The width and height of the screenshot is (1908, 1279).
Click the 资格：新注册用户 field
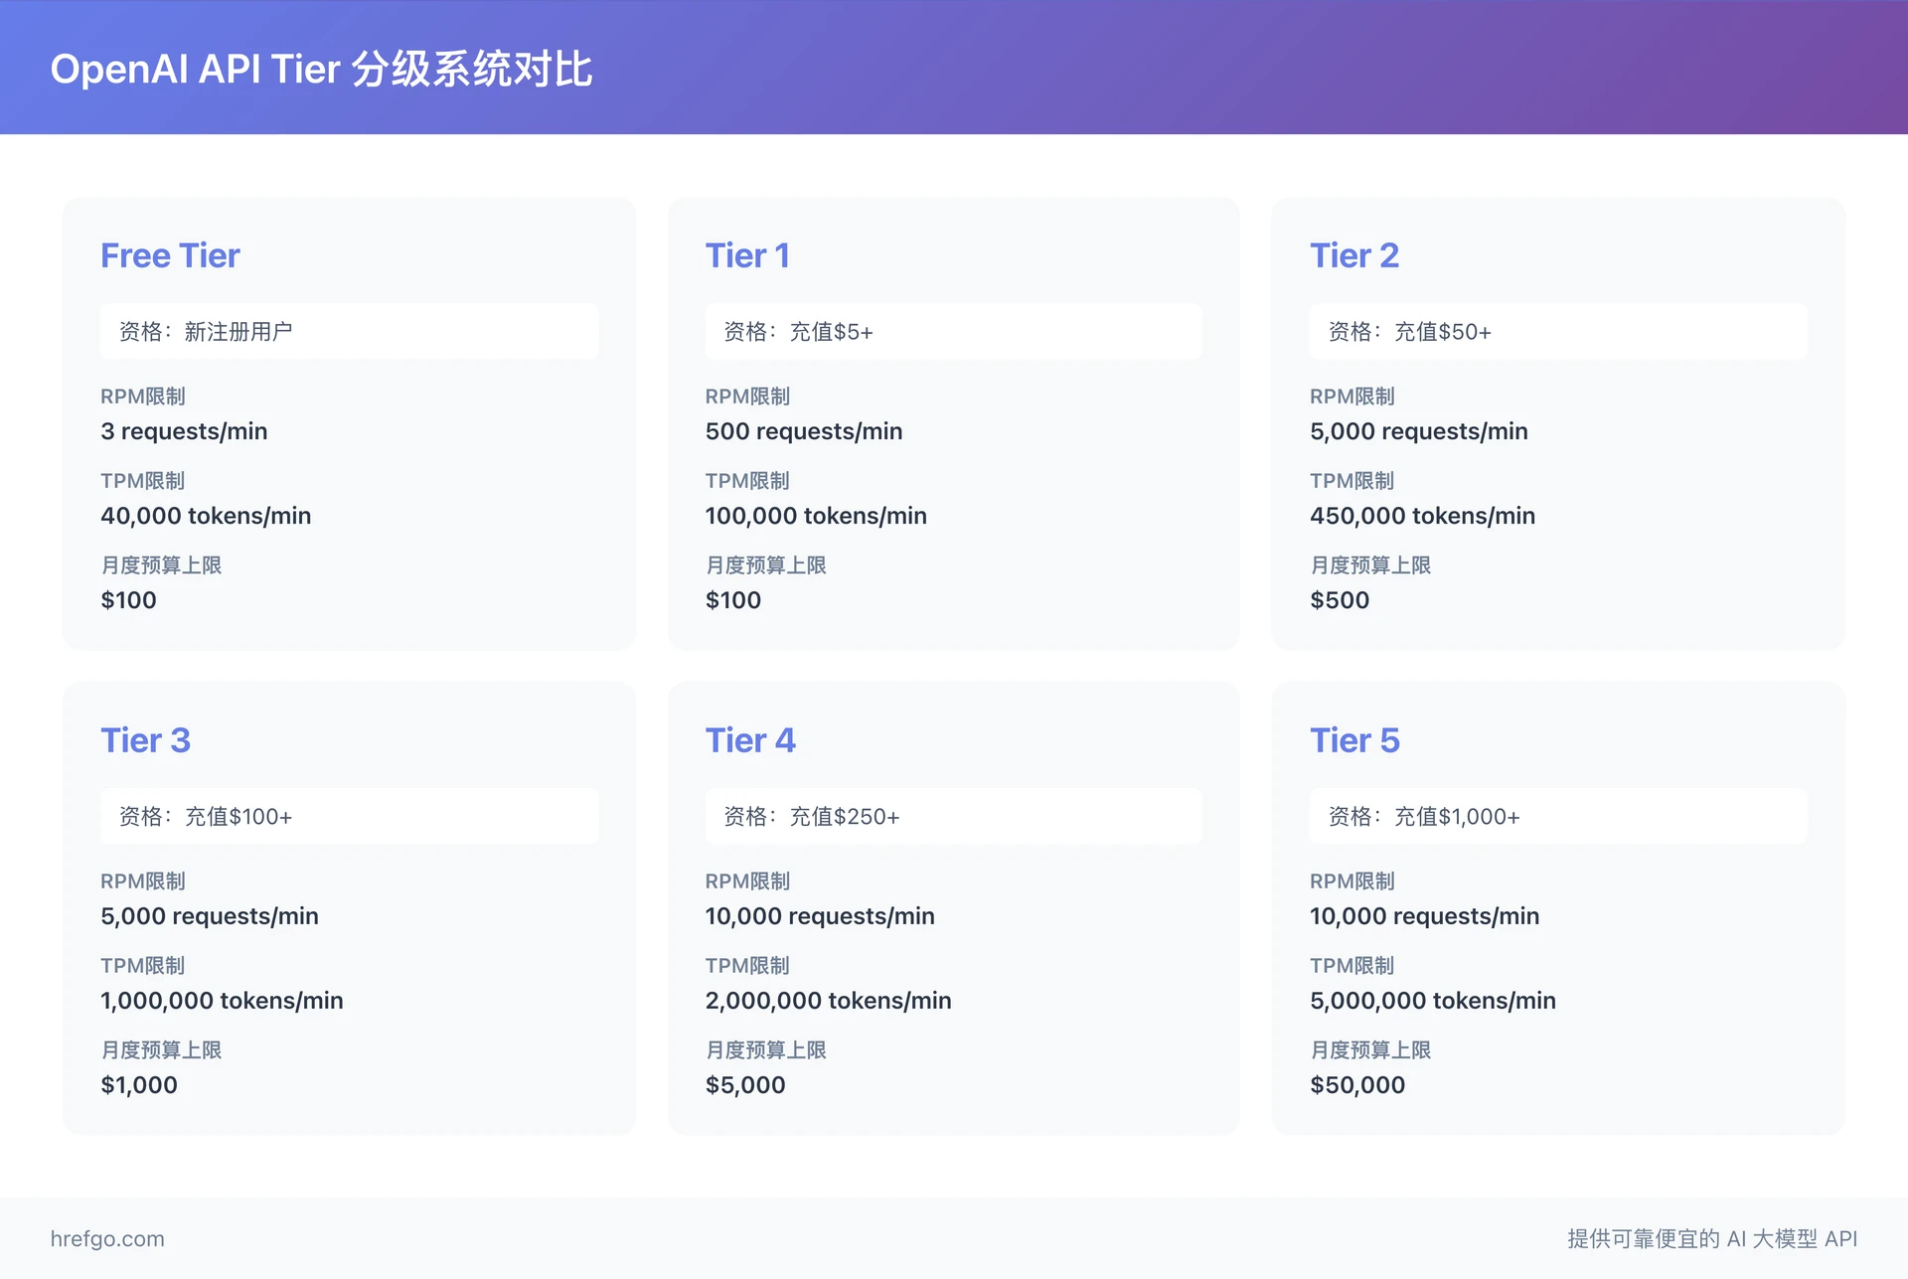[x=348, y=331]
